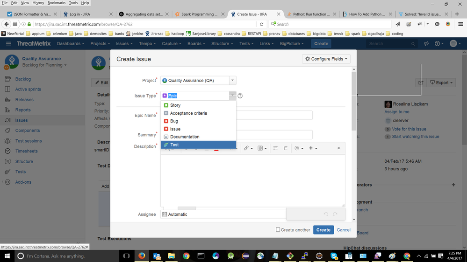This screenshot has height=262, width=467.
Task: Open Reports in the sidebar
Action: (x=22, y=110)
